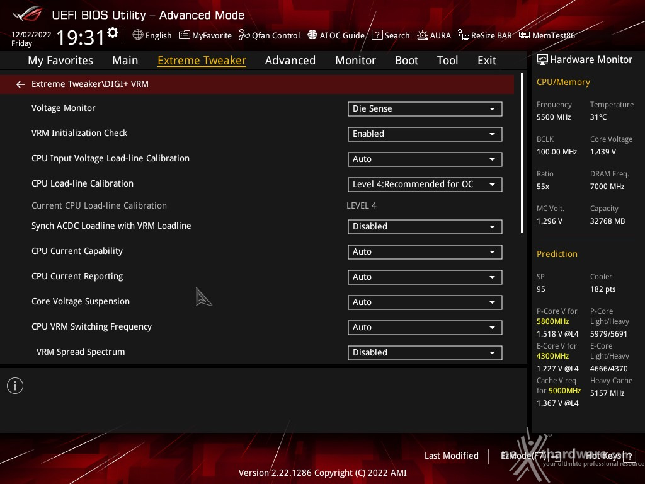Image resolution: width=645 pixels, height=484 pixels.
Task: Click the Hot Keys question mark icon
Action: tap(629, 456)
